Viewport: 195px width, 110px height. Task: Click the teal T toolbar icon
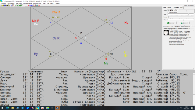[26, 5]
